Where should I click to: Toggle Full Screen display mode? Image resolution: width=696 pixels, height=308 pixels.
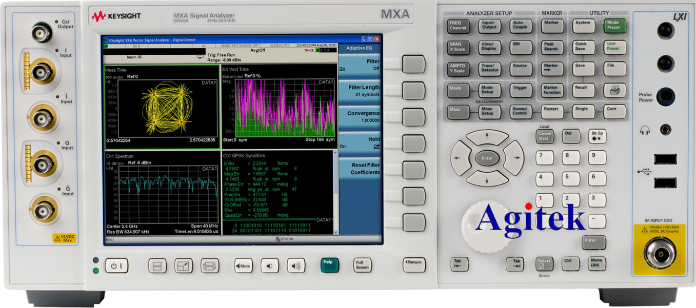(x=363, y=264)
